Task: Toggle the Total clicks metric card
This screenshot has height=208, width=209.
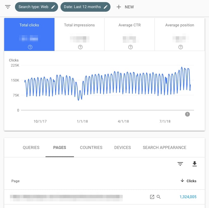Action: [x=29, y=34]
